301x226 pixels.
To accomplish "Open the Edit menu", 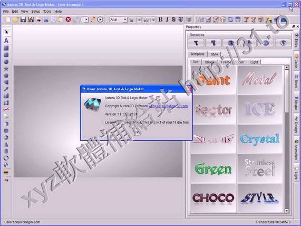I will coord(15,12).
